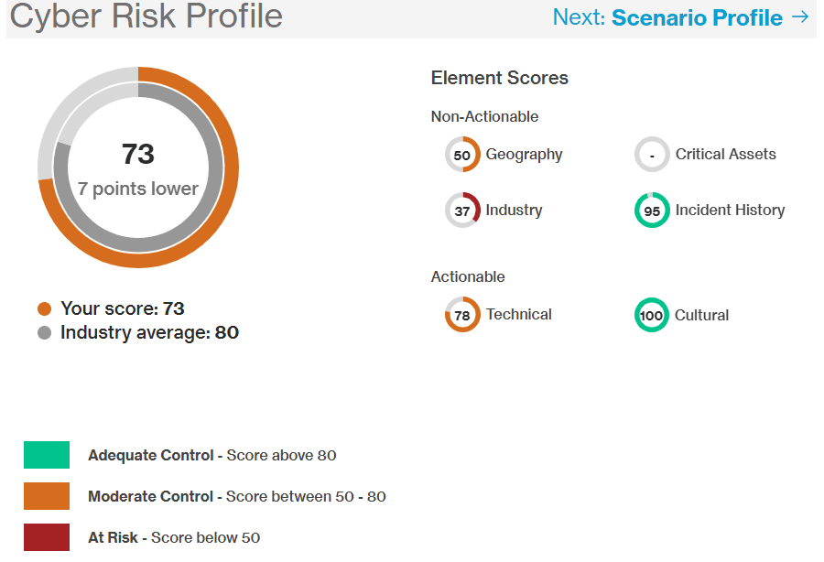The image size is (824, 562).
Task: Click the Incident History badge showing 95
Action: tap(652, 210)
